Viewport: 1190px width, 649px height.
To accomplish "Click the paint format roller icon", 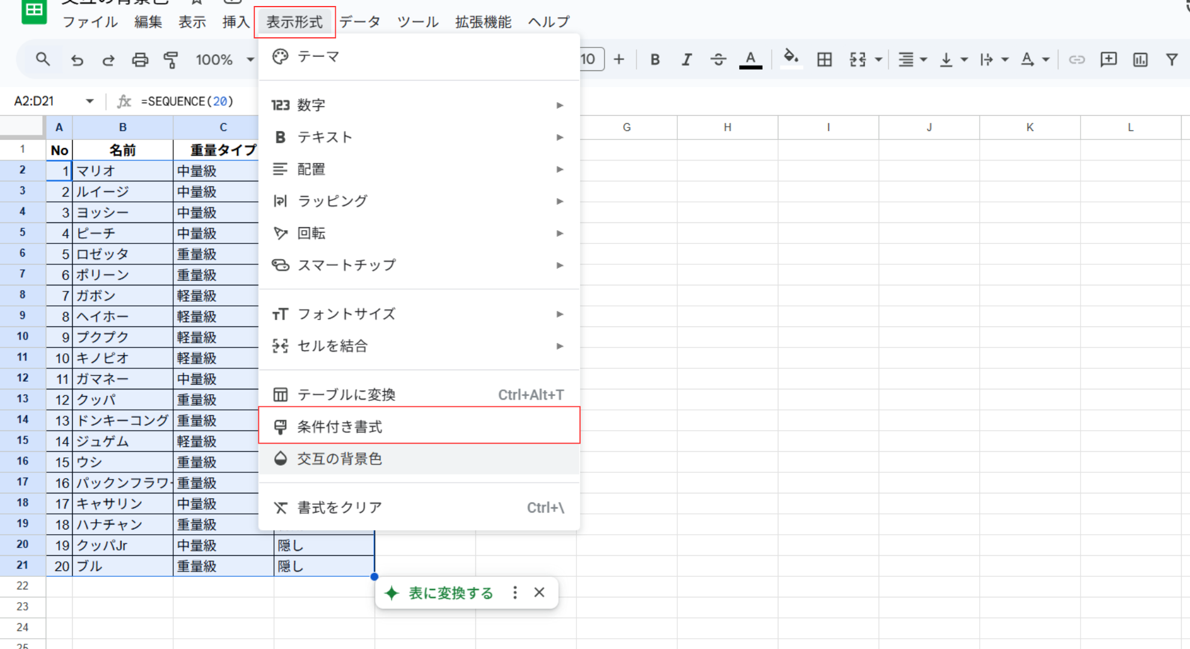I will (171, 59).
